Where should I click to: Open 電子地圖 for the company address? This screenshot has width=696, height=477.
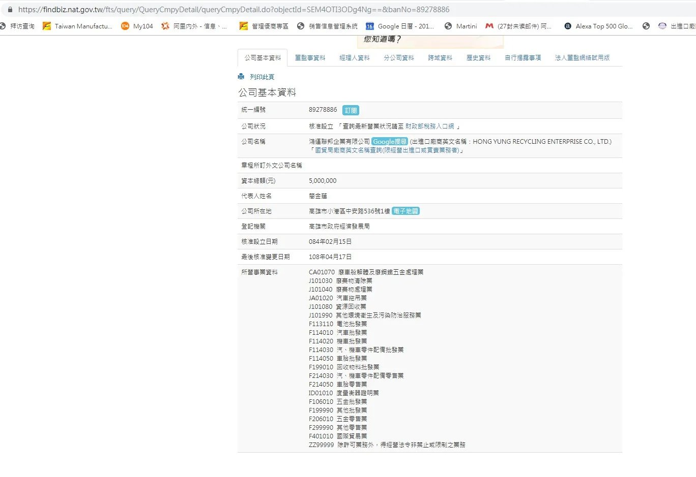click(405, 211)
